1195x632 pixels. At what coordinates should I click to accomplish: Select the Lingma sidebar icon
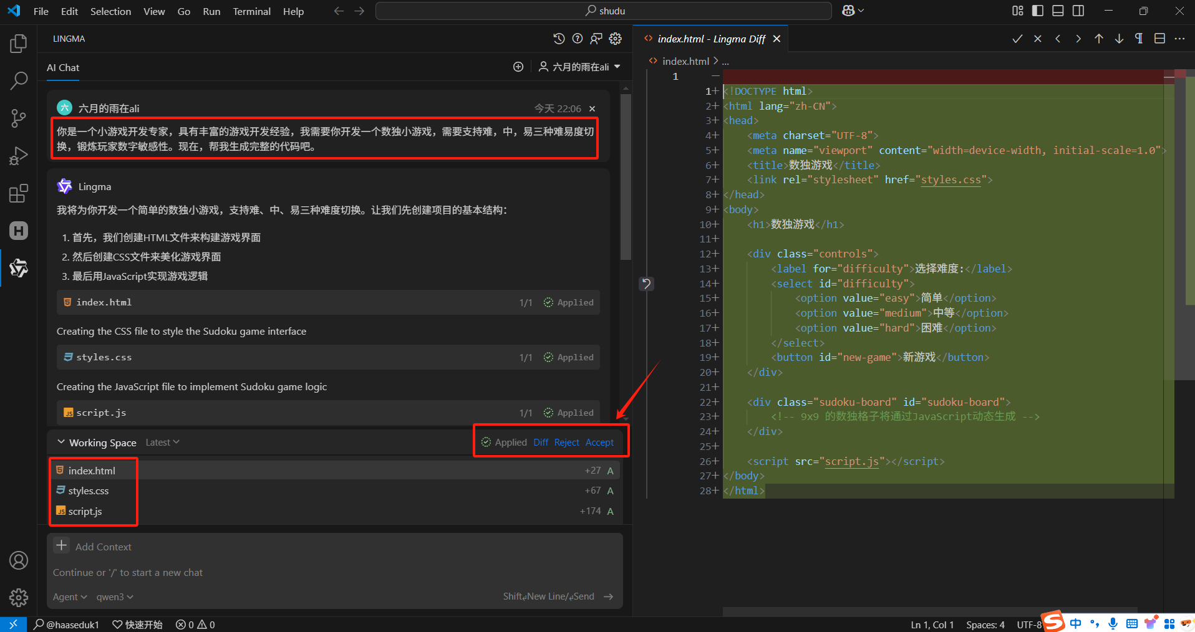(x=18, y=268)
